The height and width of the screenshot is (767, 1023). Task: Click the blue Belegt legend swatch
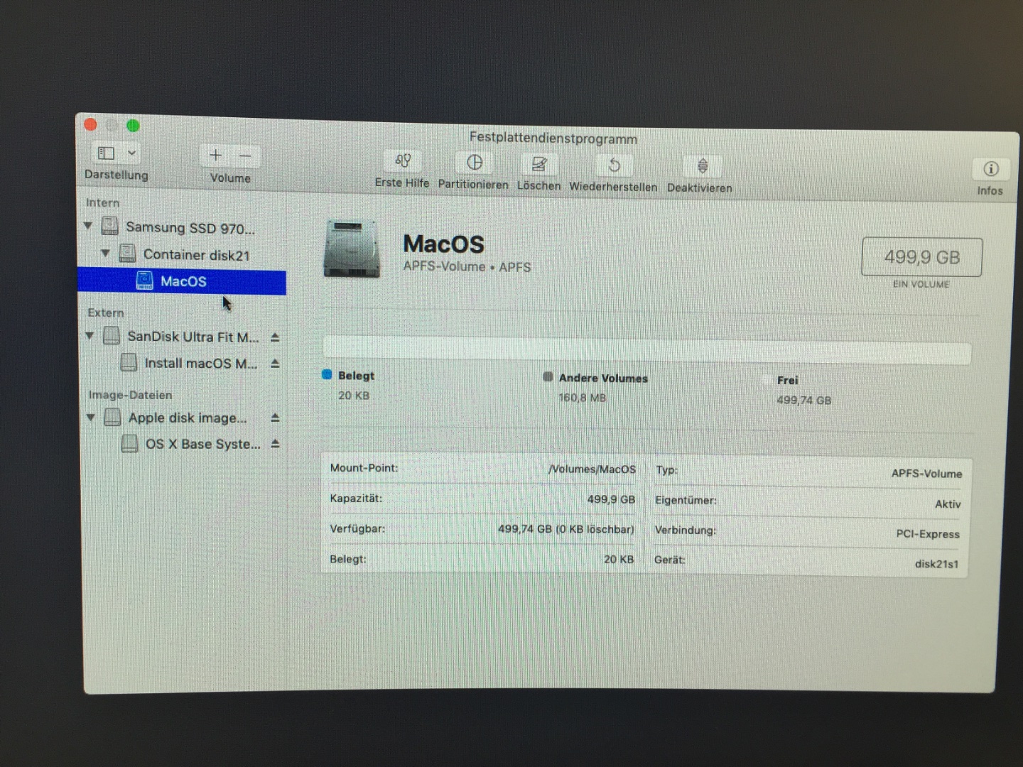[x=327, y=374]
